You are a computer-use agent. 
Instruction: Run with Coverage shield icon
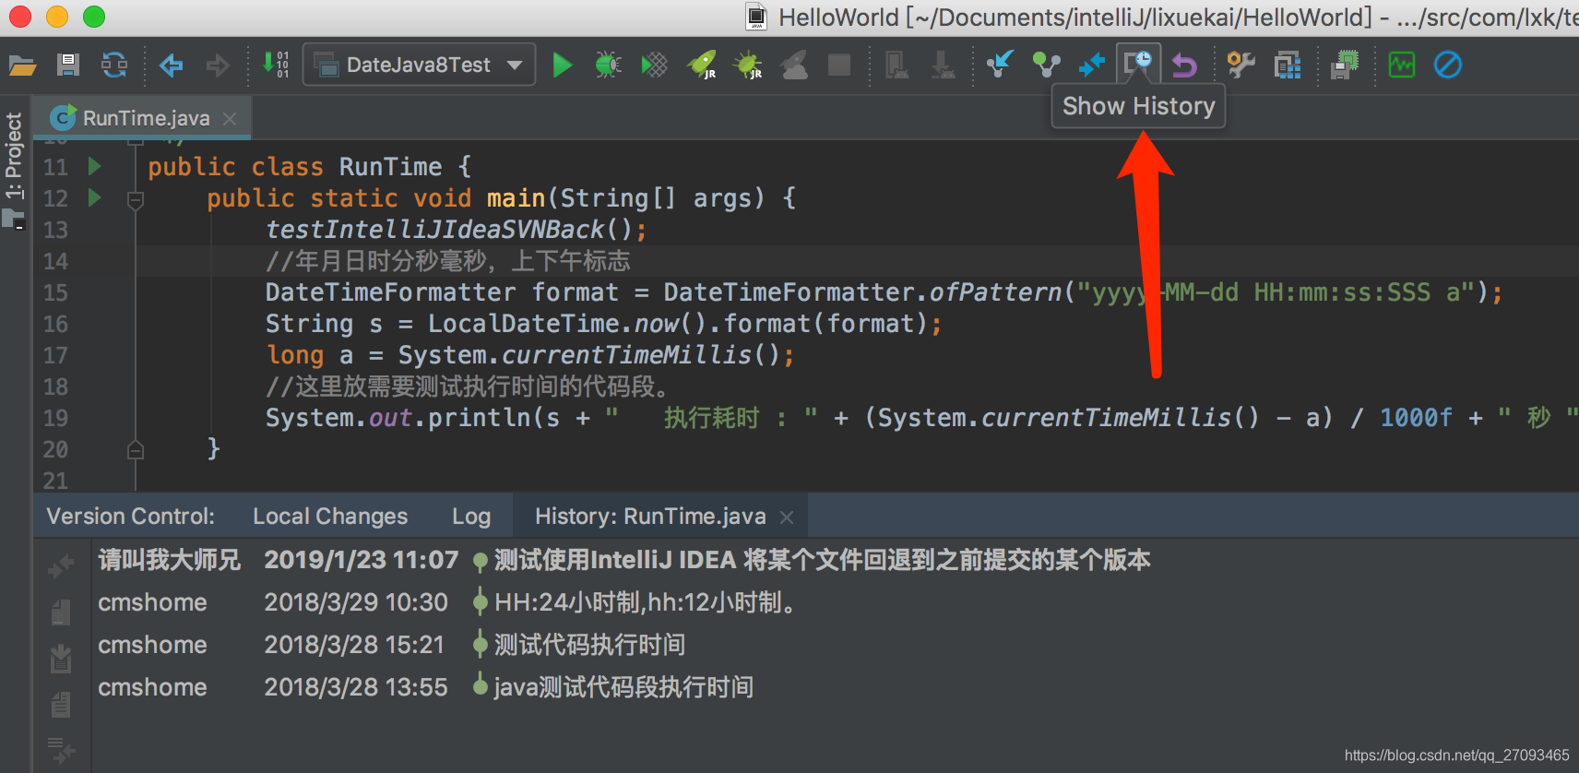tap(654, 65)
